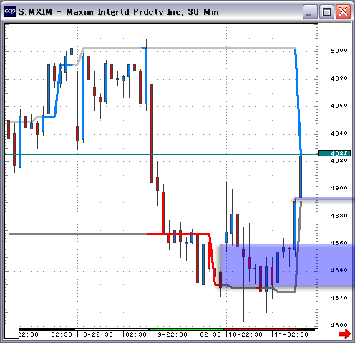Maximize the S.MXIM chart window
The width and height of the screenshot is (355, 343).
pyautogui.click(x=326, y=11)
